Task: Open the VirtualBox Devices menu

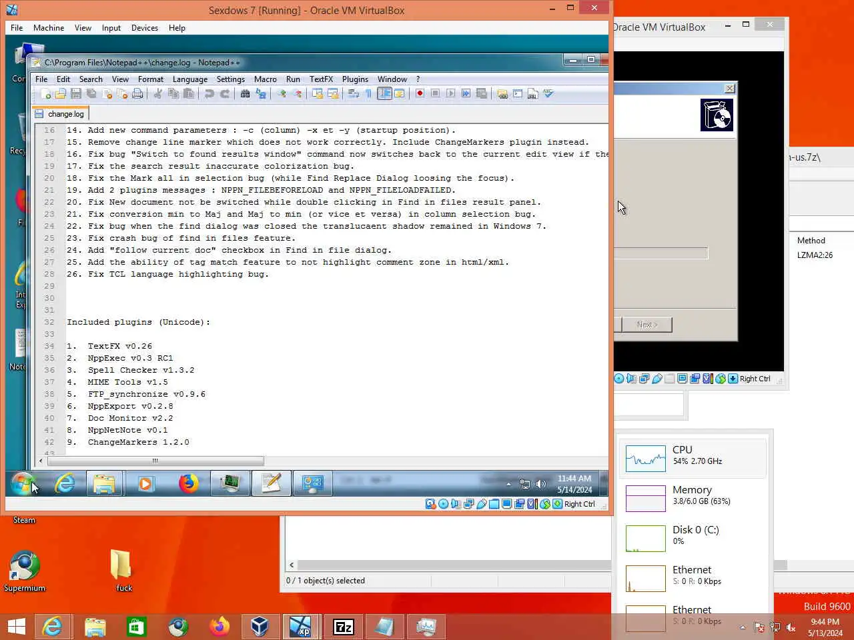Action: [145, 28]
